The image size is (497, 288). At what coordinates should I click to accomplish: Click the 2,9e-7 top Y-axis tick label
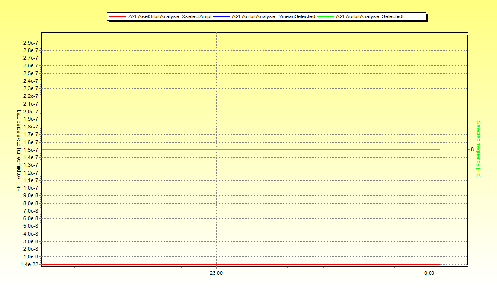tap(31, 43)
